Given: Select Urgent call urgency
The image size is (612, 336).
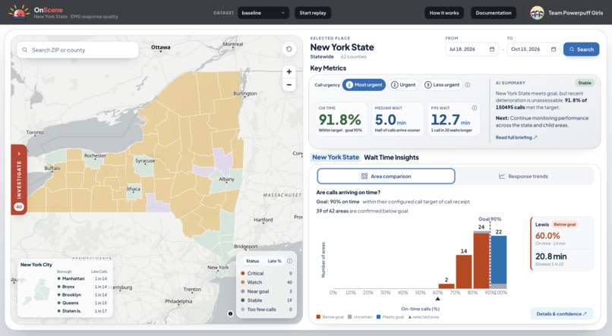Looking at the screenshot, I should tap(403, 85).
